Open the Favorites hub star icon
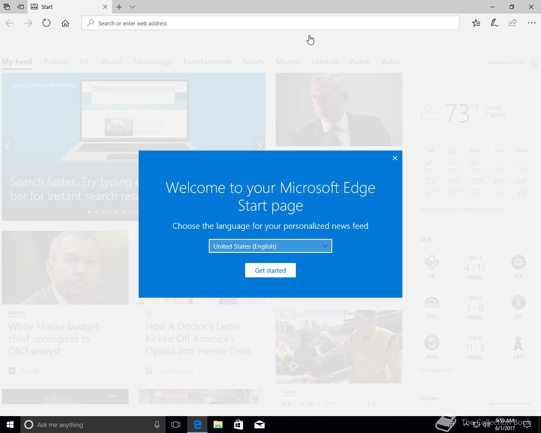Screen dimensions: 541x433 coord(476,23)
